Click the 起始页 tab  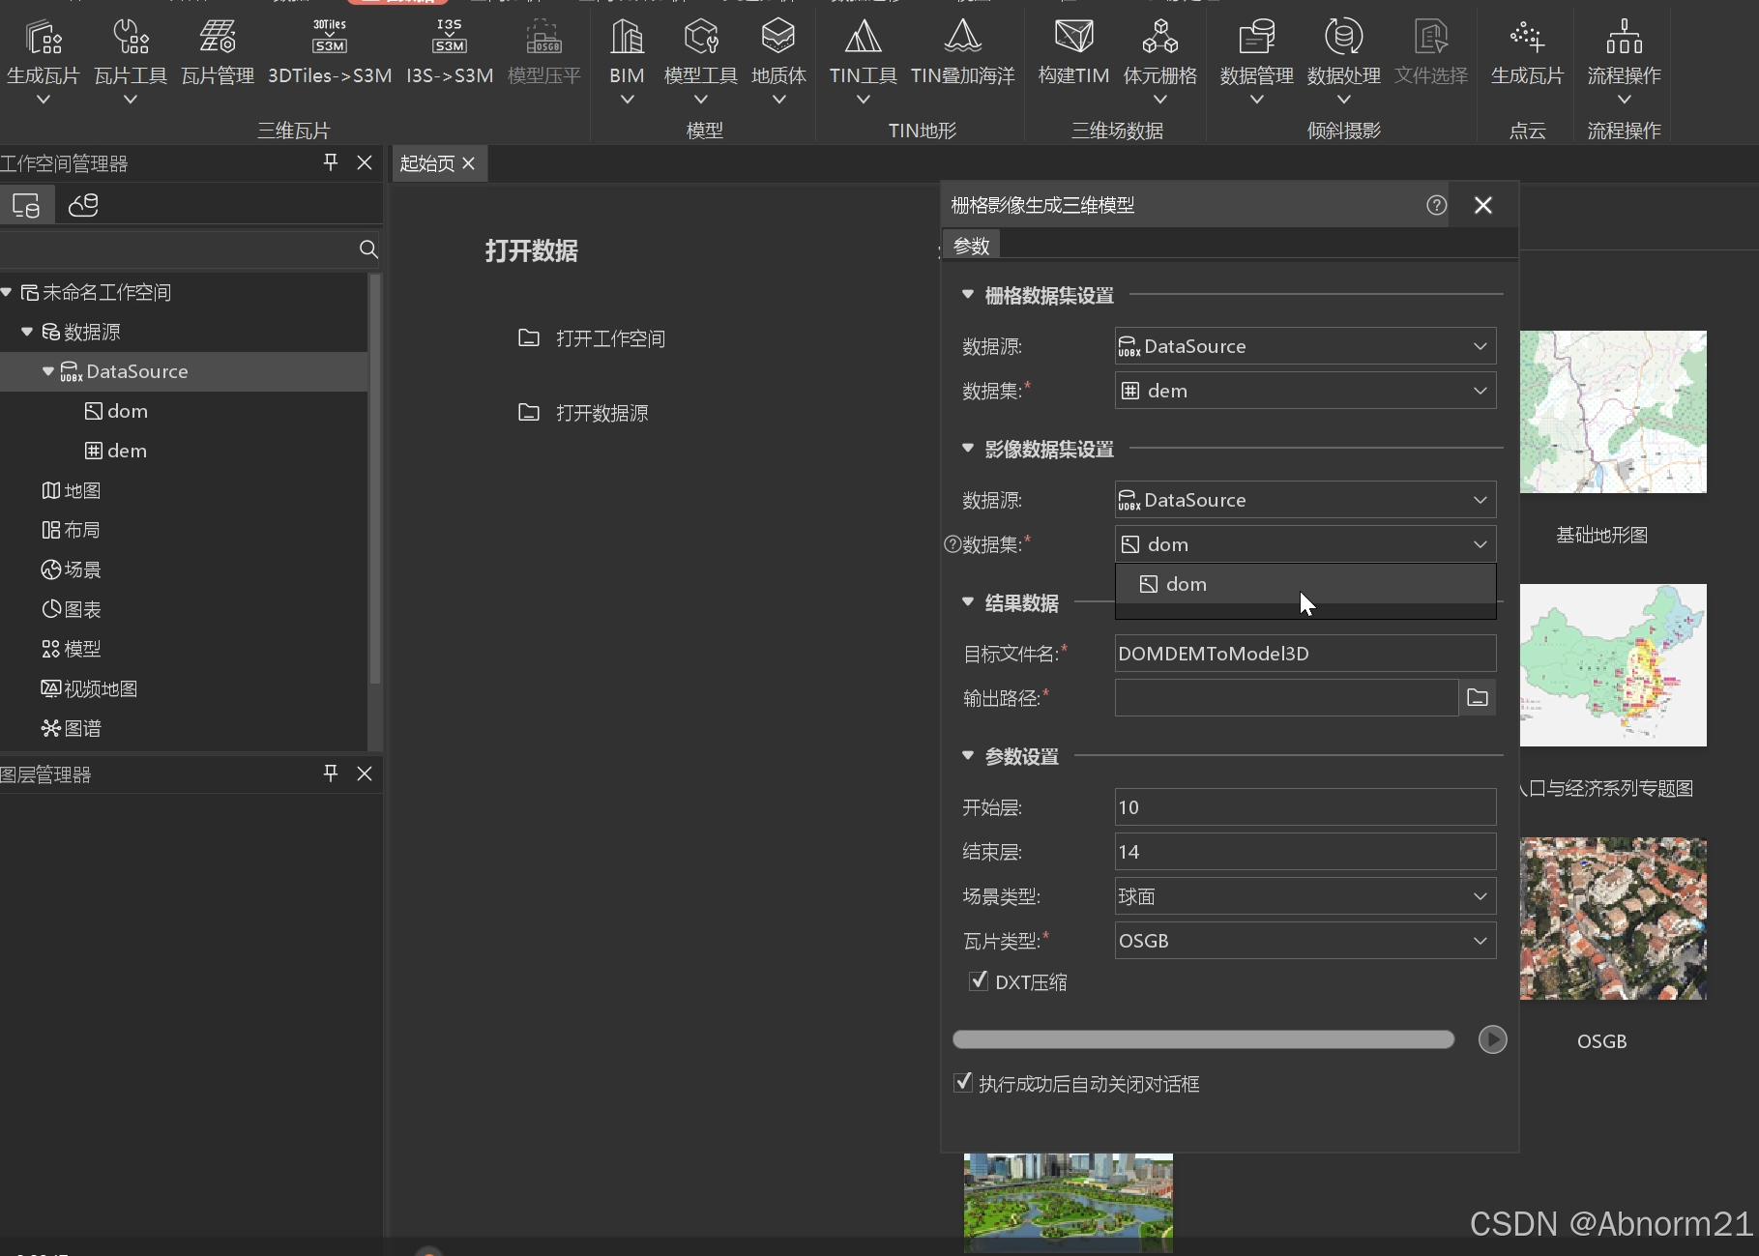(426, 162)
